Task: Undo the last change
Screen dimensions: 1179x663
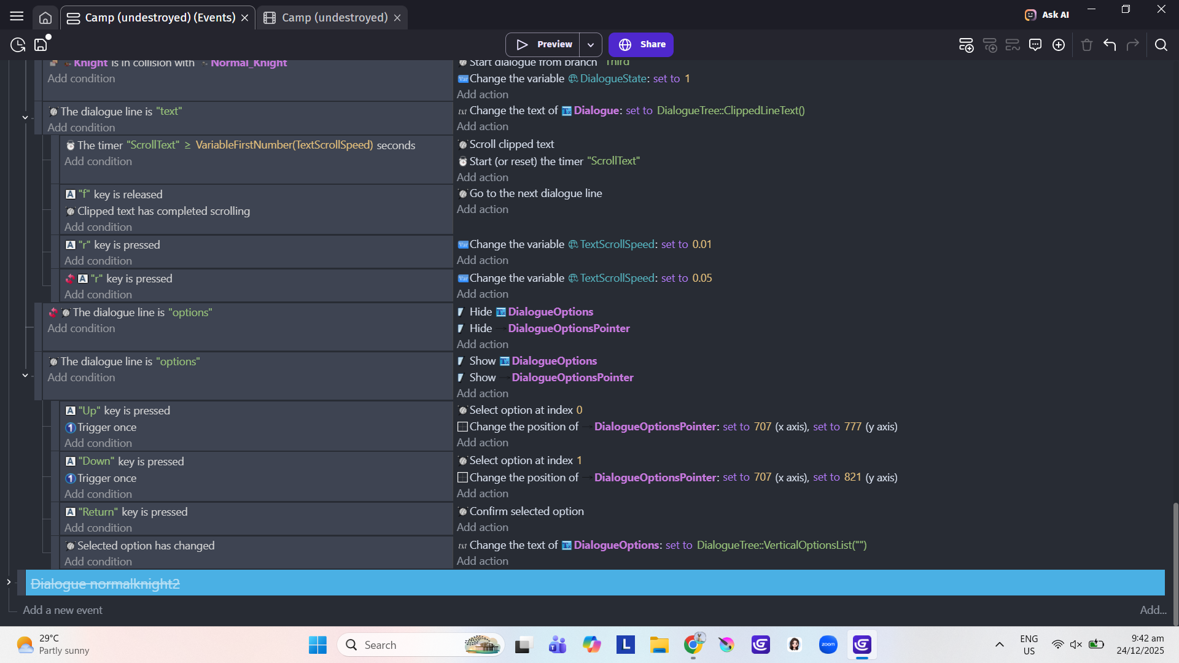Action: pos(1110,45)
